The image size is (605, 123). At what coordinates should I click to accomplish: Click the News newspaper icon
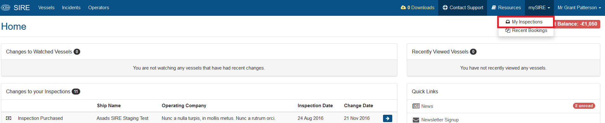pos(416,106)
